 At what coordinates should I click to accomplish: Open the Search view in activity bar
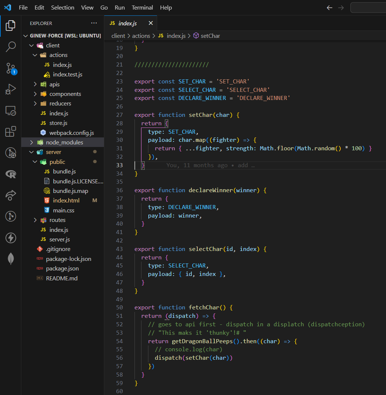(11, 47)
